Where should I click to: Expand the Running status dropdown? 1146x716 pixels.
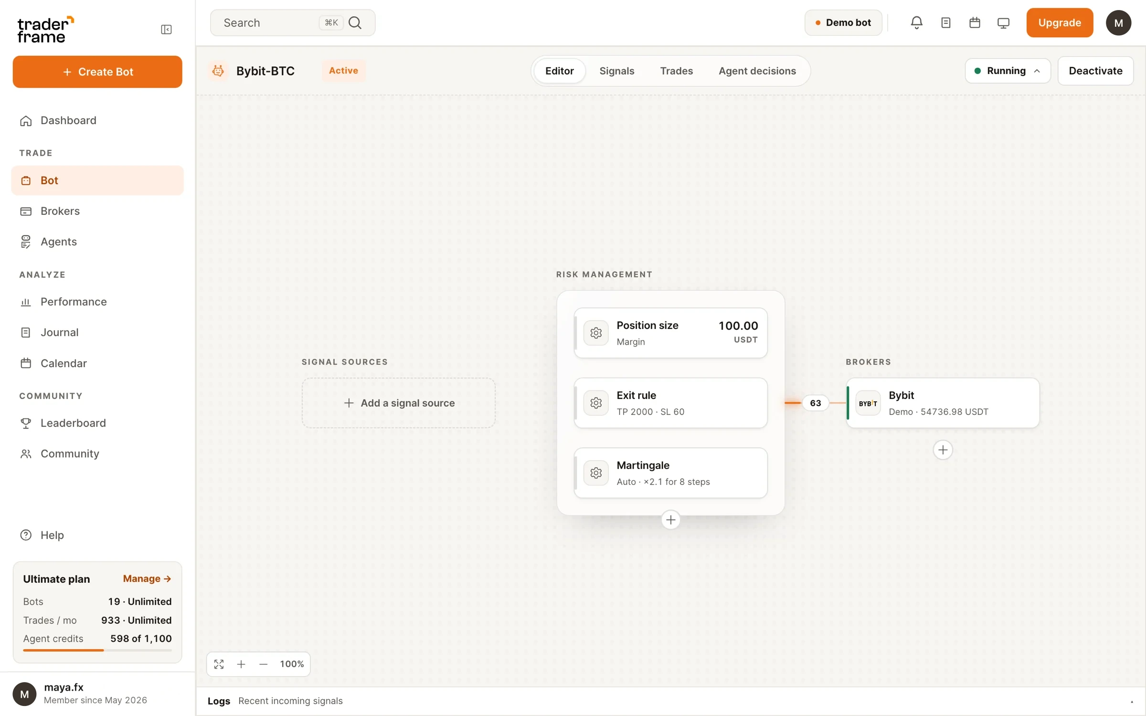pos(1008,71)
